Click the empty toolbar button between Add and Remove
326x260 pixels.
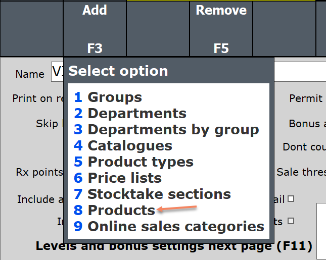[158, 29]
